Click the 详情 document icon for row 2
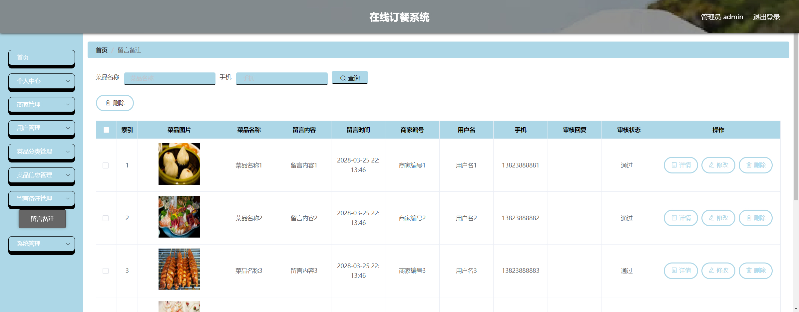 [674, 218]
